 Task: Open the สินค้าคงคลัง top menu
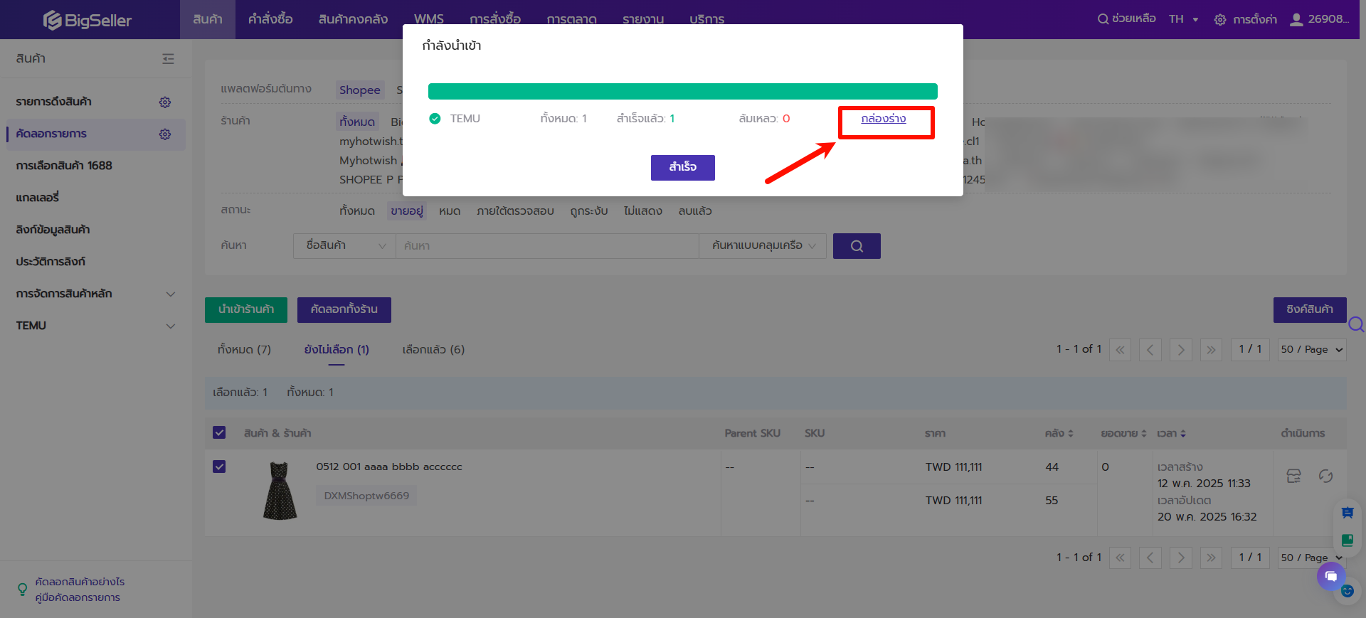click(353, 19)
